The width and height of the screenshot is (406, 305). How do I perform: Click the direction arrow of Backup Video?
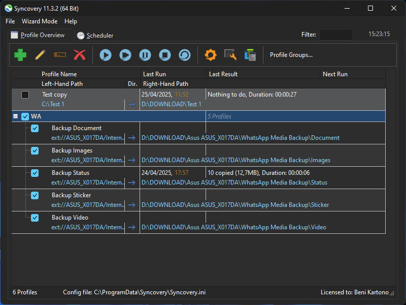click(132, 227)
